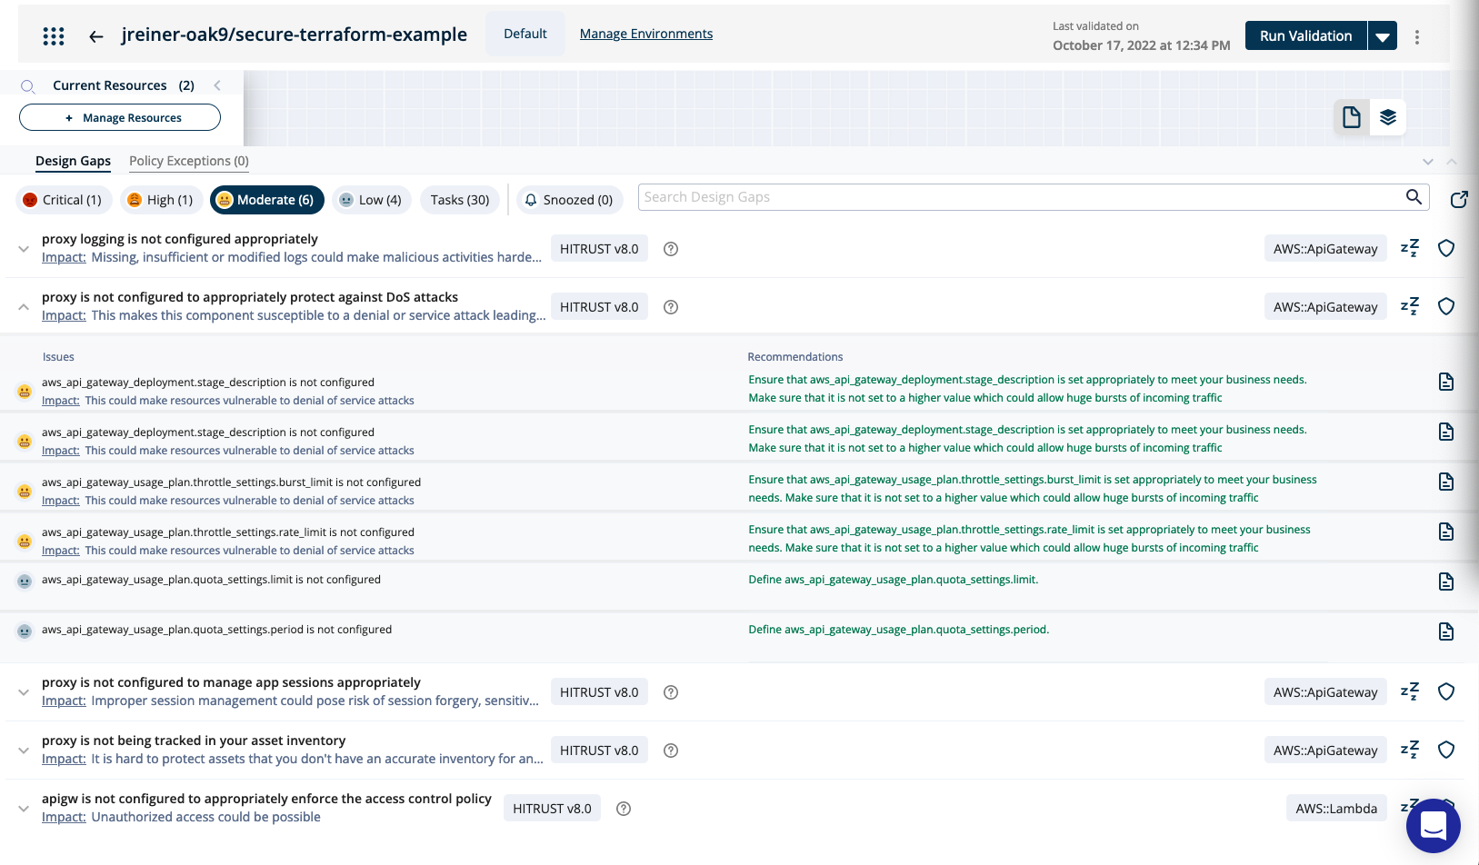The height and width of the screenshot is (865, 1479).
Task: Click AWS::ApiGateway tag on proxy logging row
Action: click(x=1325, y=249)
